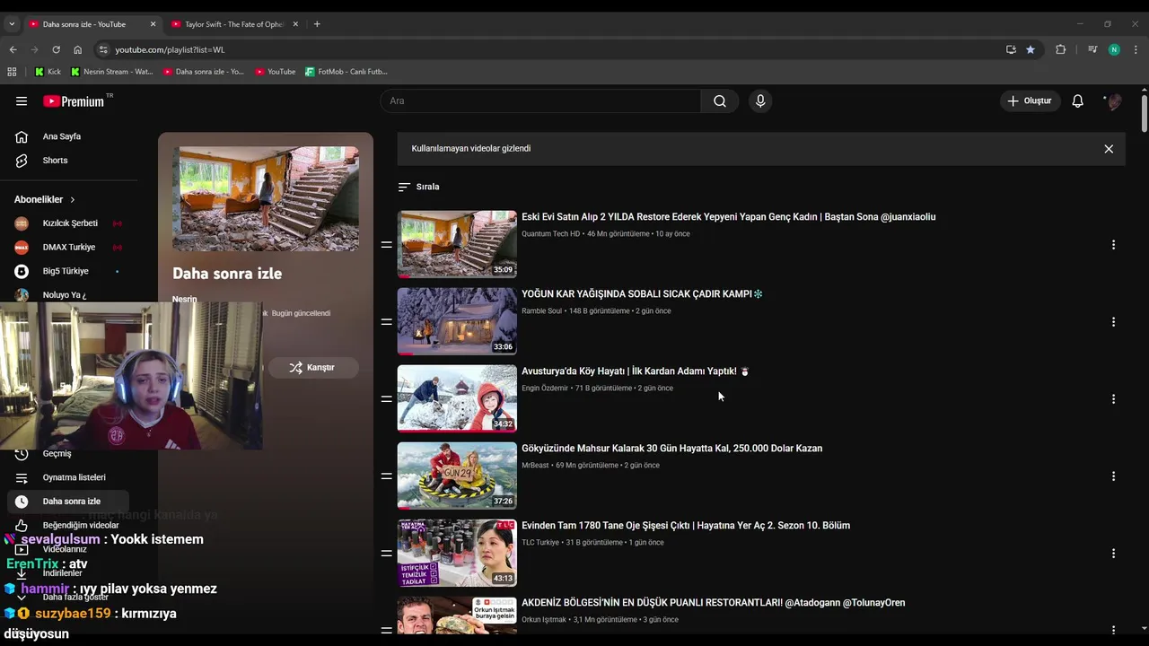This screenshot has width=1149, height=646.
Task: Click drag handle of Avusturya'da Köy video
Action: (x=387, y=398)
